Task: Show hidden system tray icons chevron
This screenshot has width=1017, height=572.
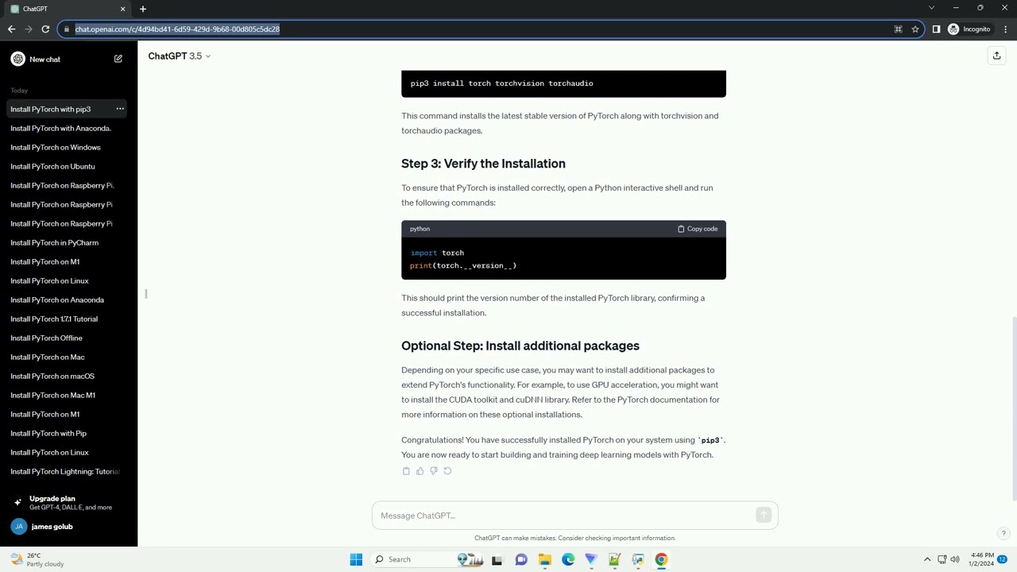Action: coord(926,559)
